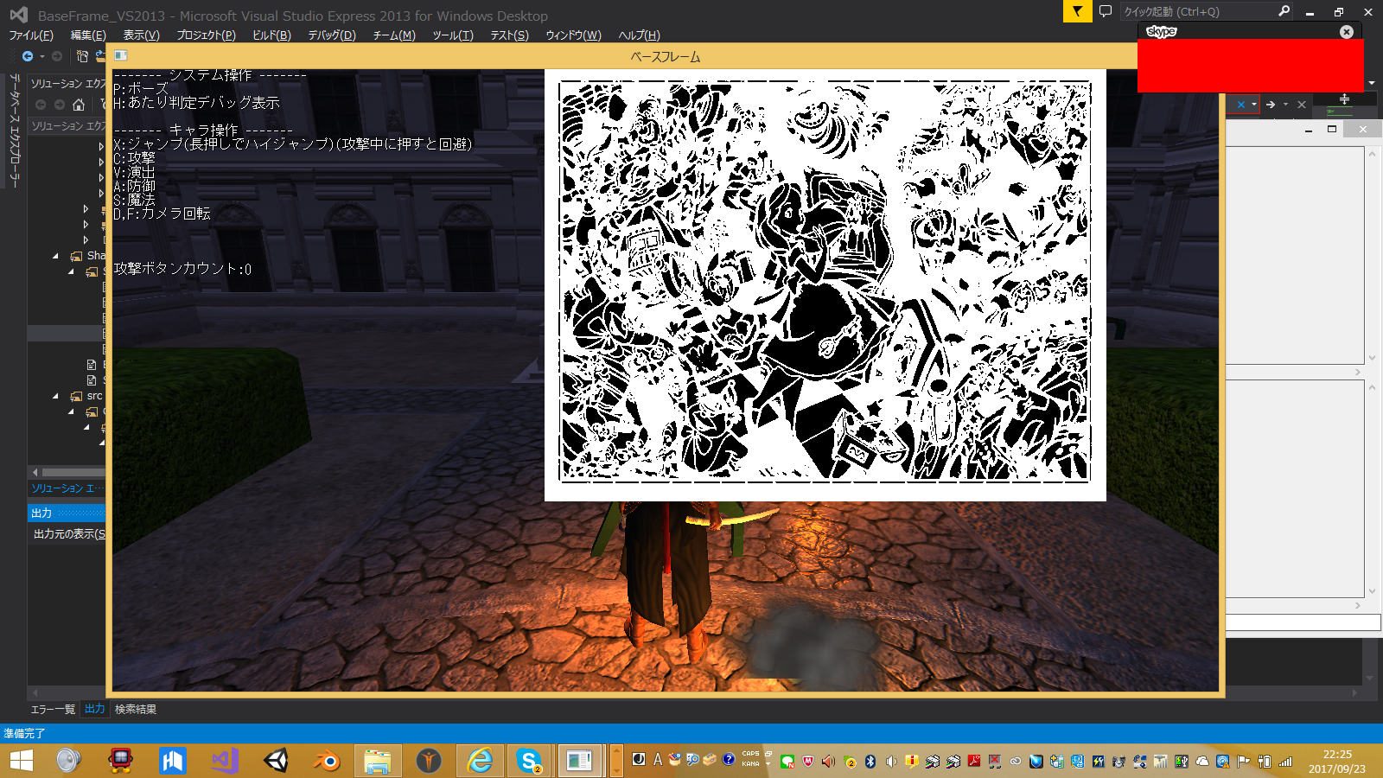Toggle the IME A input mode

click(657, 760)
